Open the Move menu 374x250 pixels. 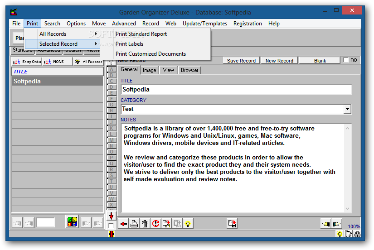point(99,24)
